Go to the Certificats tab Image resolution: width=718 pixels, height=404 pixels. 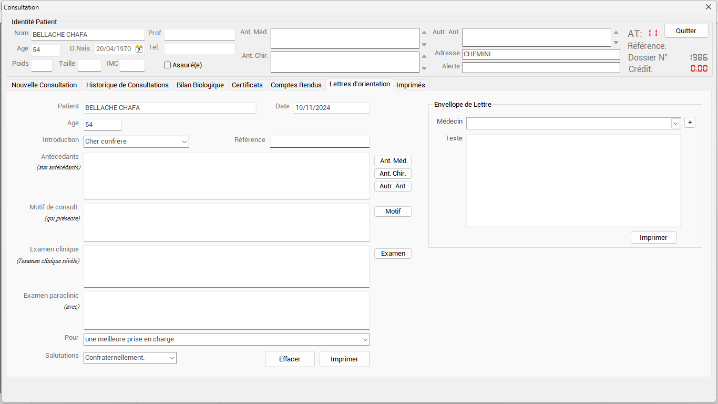pyautogui.click(x=247, y=85)
